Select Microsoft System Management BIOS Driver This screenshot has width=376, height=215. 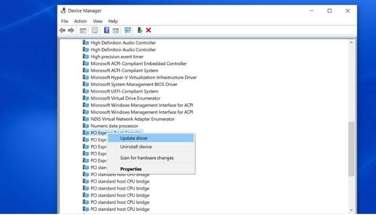pos(134,84)
